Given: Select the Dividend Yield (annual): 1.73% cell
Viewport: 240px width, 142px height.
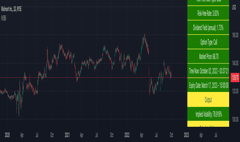Looking at the screenshot, I should [x=208, y=27].
